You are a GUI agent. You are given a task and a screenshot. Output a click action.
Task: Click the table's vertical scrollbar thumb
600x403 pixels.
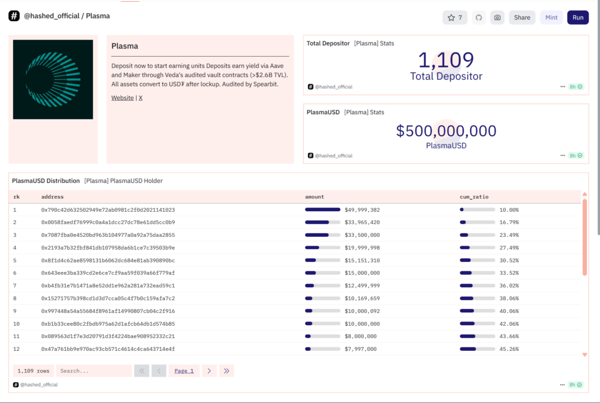pyautogui.click(x=585, y=237)
